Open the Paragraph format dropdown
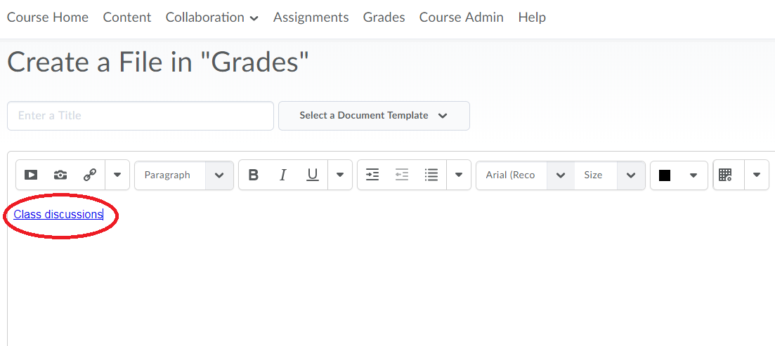Screen dimensions: 775x346 (184, 175)
